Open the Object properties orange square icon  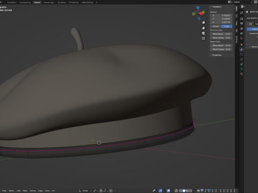tap(242, 44)
